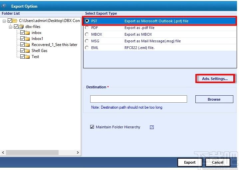
Task: Click the dbx-files folder stack icon
Action: pyautogui.click(x=21, y=27)
